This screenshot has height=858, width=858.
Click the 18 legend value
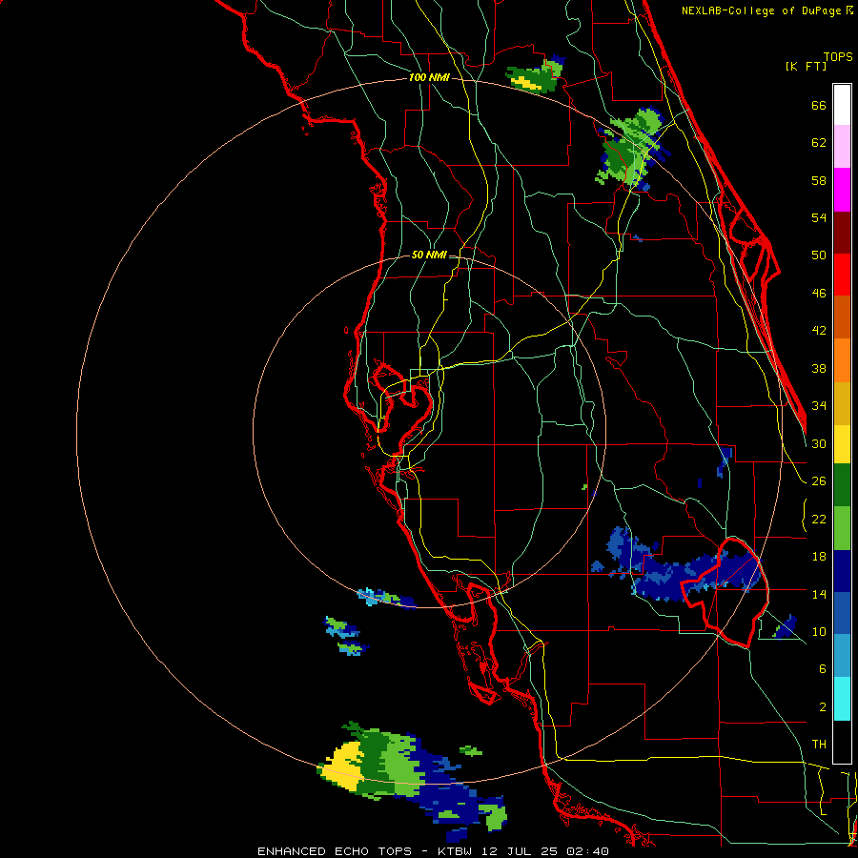point(819,557)
